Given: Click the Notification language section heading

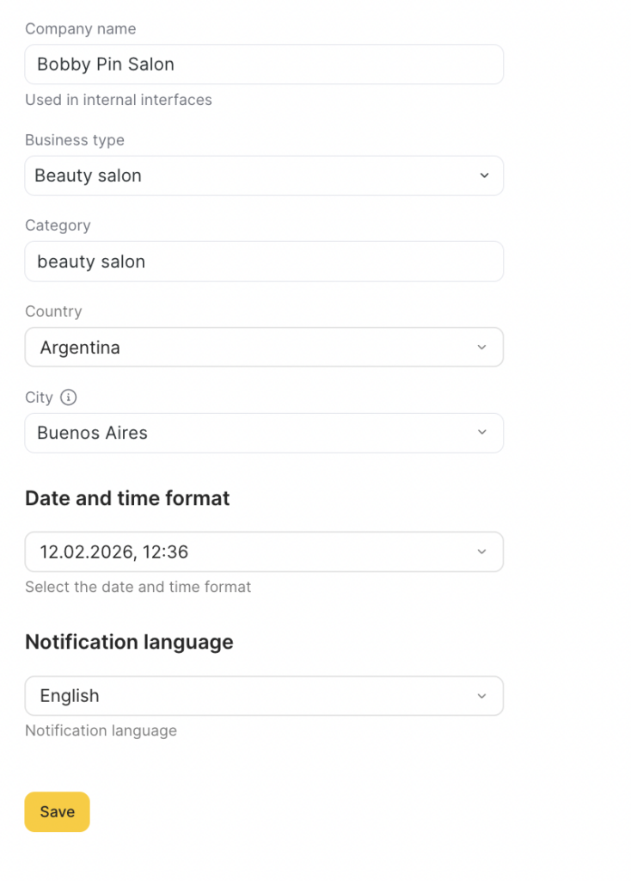Looking at the screenshot, I should point(129,642).
